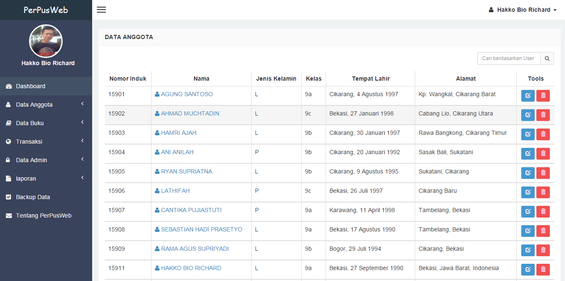Open SEBASTIAN HADI PRASETYO member link
This screenshot has width=565, height=281.
tap(199, 229)
